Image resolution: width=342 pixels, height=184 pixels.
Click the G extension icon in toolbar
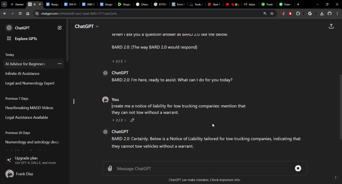pos(310,14)
